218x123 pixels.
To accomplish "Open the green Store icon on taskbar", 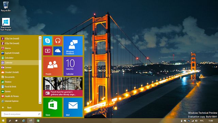I will coord(38,121).
